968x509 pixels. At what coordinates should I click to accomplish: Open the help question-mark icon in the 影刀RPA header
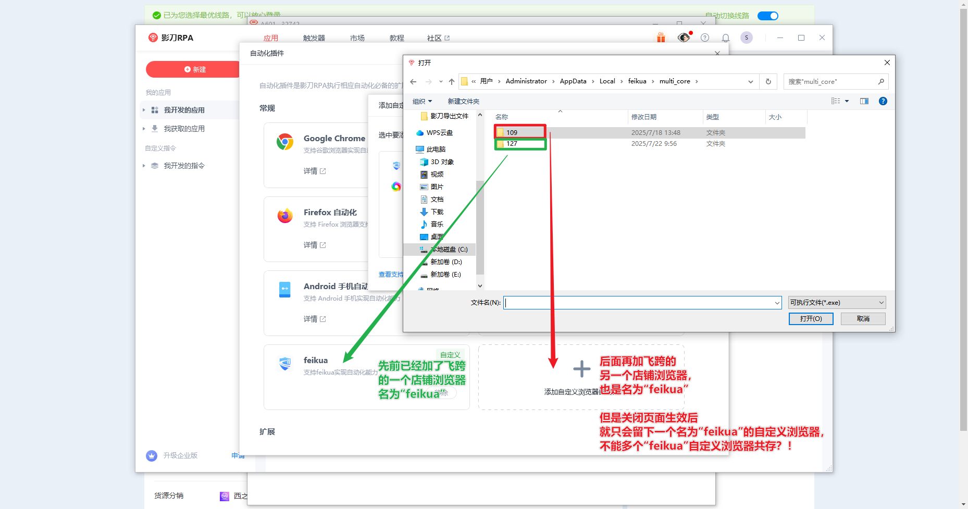point(705,38)
